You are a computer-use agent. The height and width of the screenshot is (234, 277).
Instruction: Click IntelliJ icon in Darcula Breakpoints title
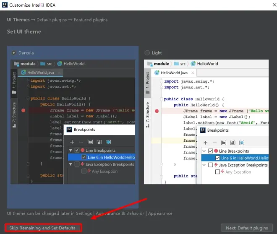tap(69, 130)
